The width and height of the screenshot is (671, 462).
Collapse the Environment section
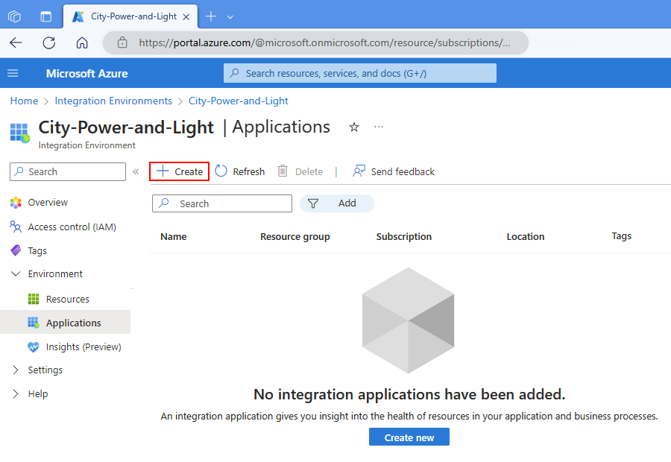(16, 273)
